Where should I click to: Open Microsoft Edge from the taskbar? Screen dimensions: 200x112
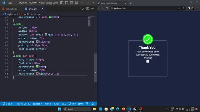[117, 109]
